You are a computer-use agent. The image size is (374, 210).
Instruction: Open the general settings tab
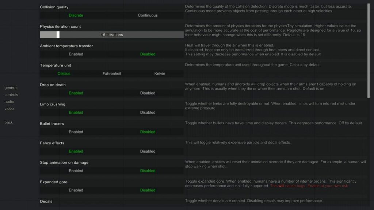coord(11,88)
